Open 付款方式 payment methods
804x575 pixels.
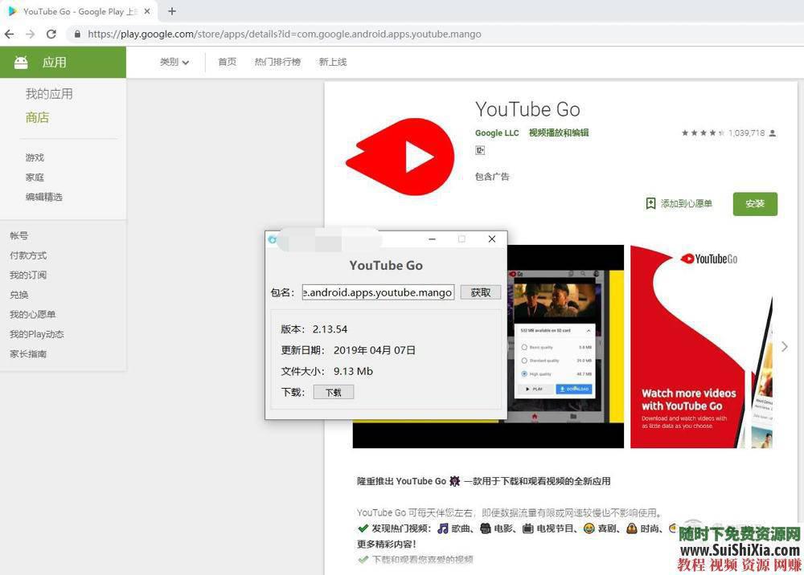click(28, 255)
